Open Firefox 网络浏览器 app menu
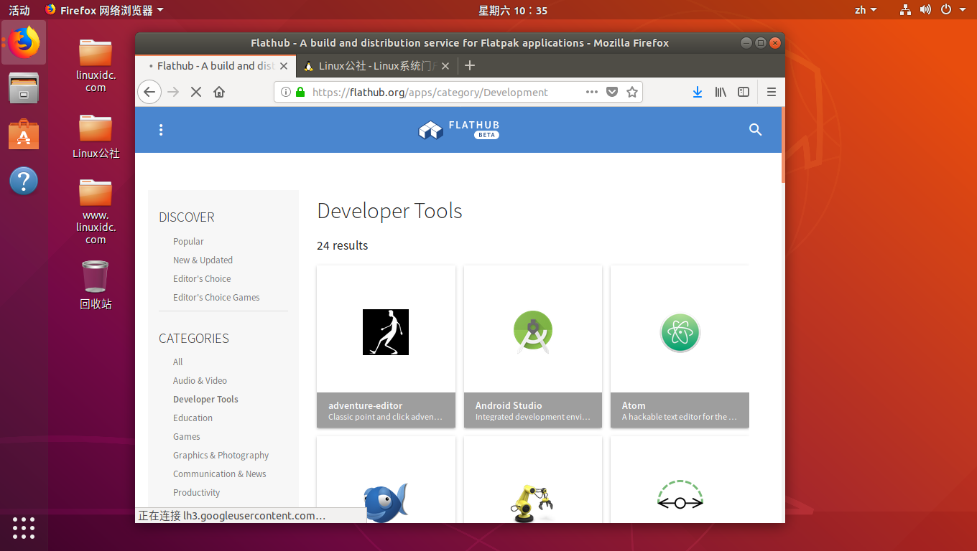The image size is (977, 551). pos(104,10)
